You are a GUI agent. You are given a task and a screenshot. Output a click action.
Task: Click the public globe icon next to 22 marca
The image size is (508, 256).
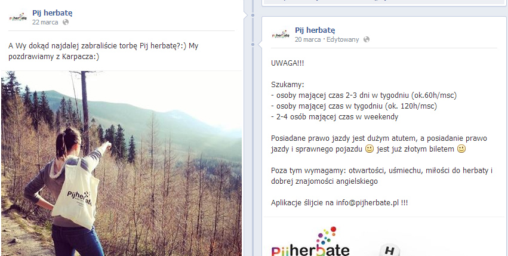click(66, 22)
